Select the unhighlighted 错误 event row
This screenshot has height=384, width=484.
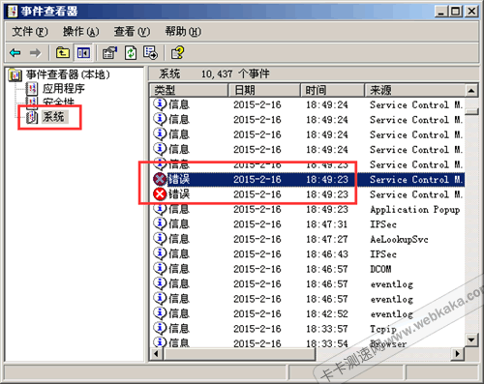(308, 194)
